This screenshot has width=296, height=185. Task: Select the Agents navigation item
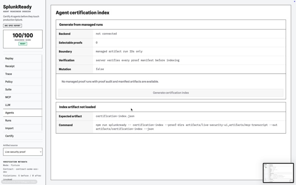click(22, 113)
